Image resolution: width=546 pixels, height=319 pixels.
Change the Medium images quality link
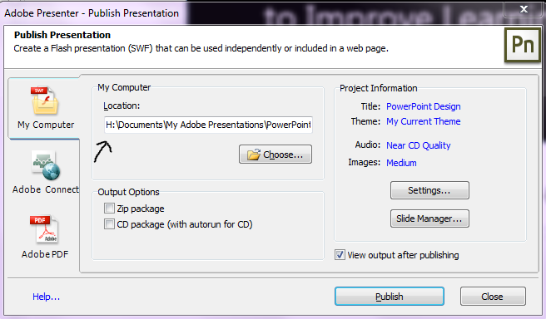click(401, 163)
